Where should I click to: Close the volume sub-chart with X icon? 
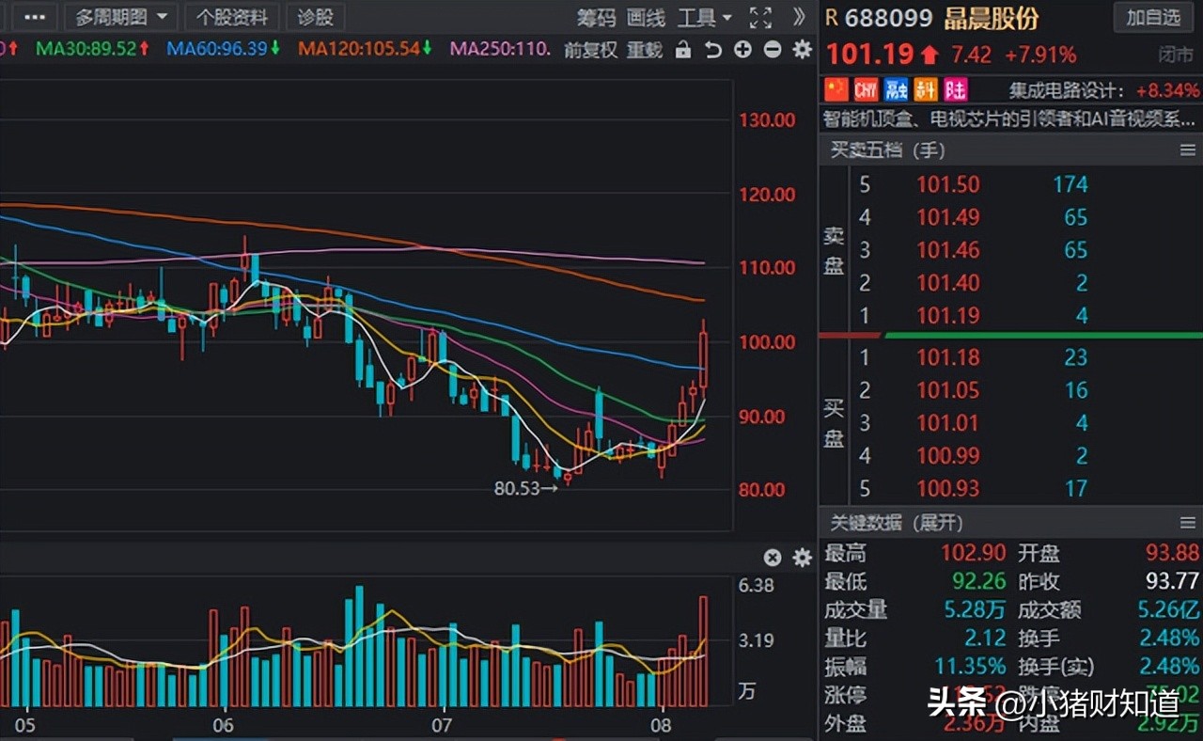[771, 557]
